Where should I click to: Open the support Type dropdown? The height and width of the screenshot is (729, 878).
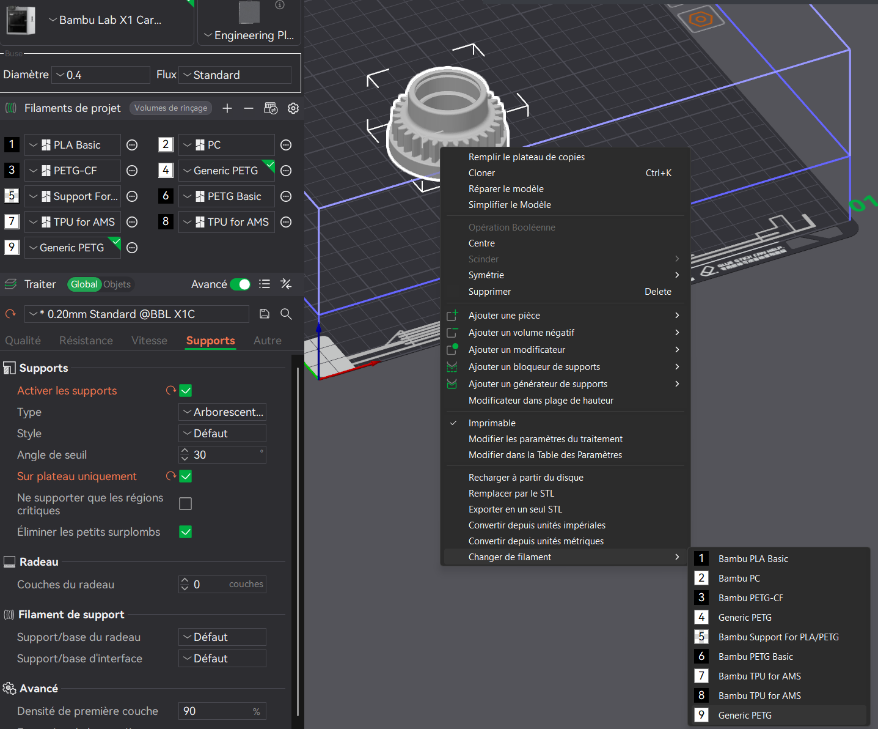pyautogui.click(x=222, y=412)
